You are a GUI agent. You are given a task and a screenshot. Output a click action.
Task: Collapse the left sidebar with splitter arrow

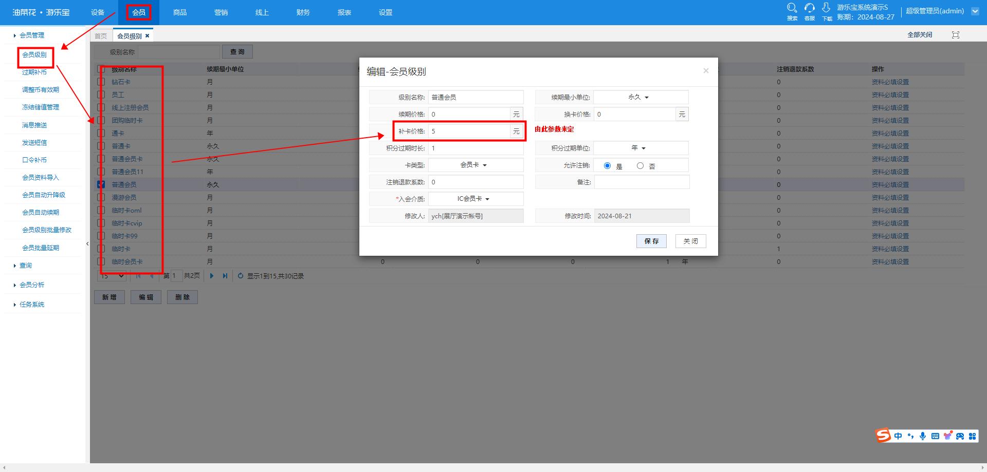[87, 244]
